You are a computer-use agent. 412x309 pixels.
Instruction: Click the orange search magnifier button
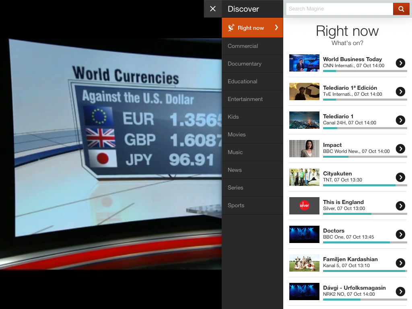pyautogui.click(x=401, y=9)
